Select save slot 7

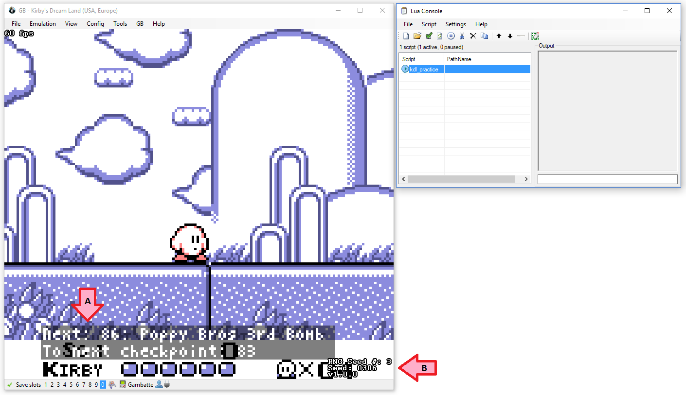tap(84, 385)
